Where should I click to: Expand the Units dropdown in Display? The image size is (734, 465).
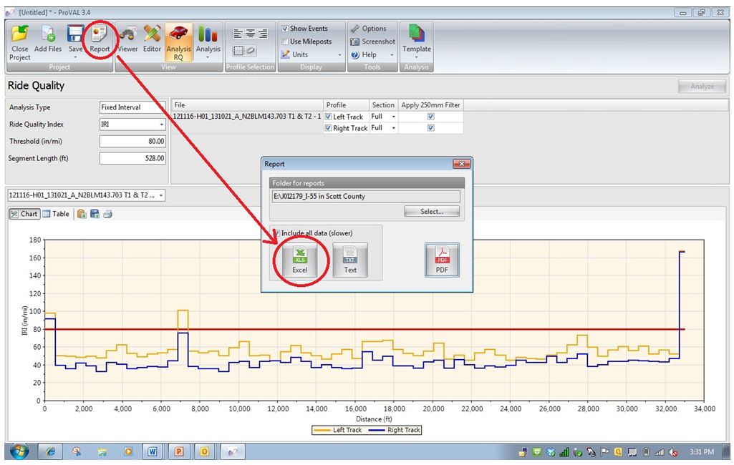340,55
